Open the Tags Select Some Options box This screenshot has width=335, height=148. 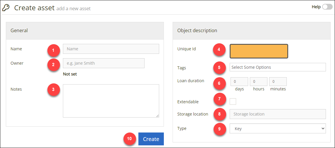coord(278,67)
